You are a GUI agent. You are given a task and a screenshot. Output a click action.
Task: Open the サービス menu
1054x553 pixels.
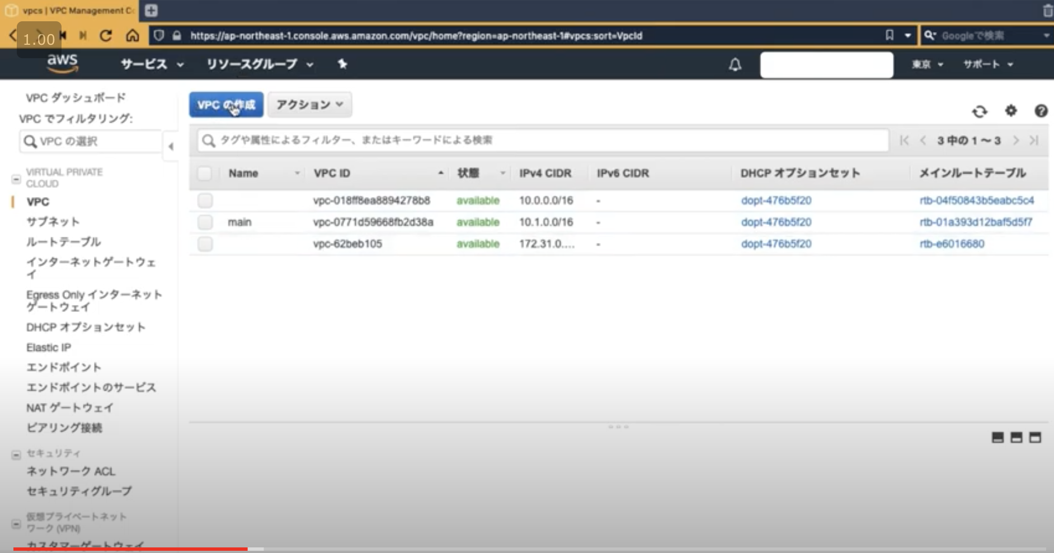point(152,64)
